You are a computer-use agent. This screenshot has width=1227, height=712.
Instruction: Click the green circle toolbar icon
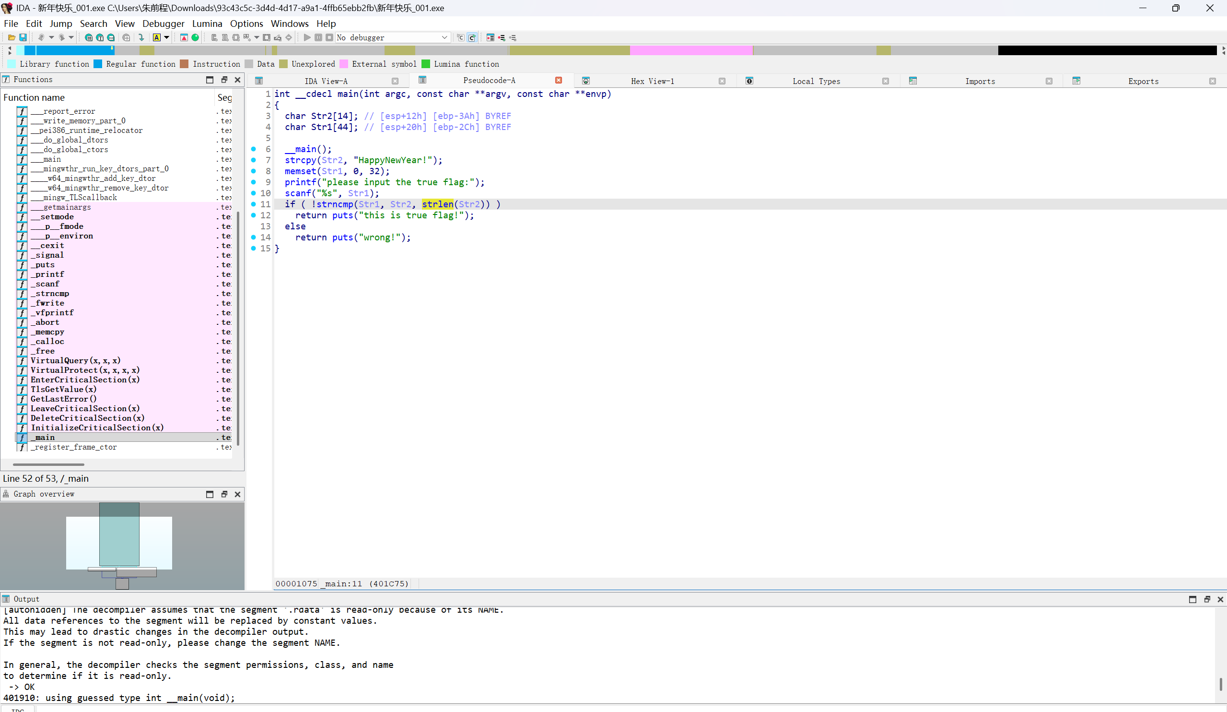pyautogui.click(x=195, y=37)
